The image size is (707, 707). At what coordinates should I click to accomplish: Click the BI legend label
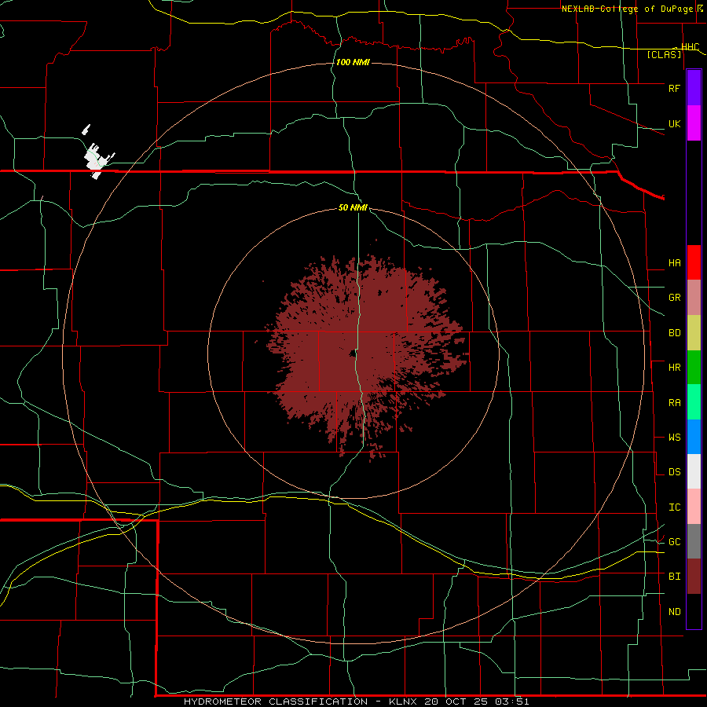coord(674,577)
